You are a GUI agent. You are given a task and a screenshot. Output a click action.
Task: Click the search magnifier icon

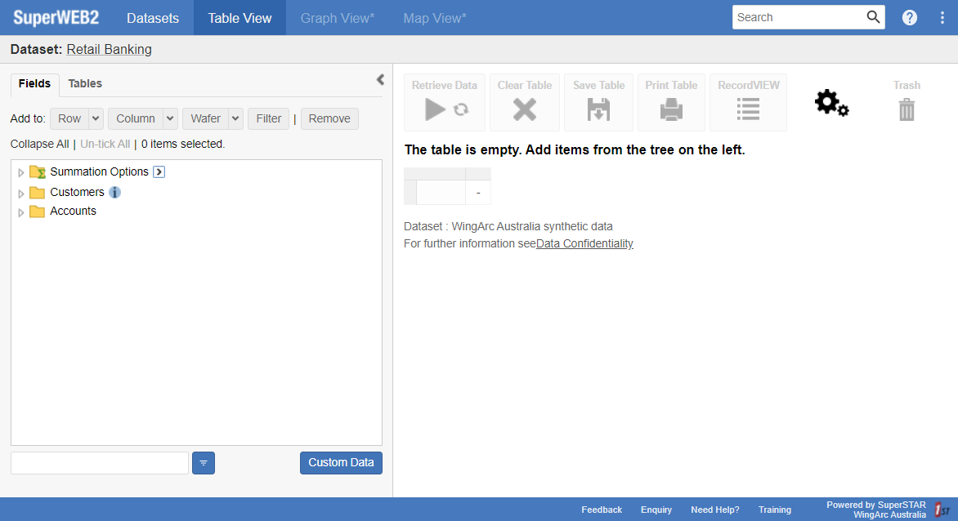coord(873,17)
